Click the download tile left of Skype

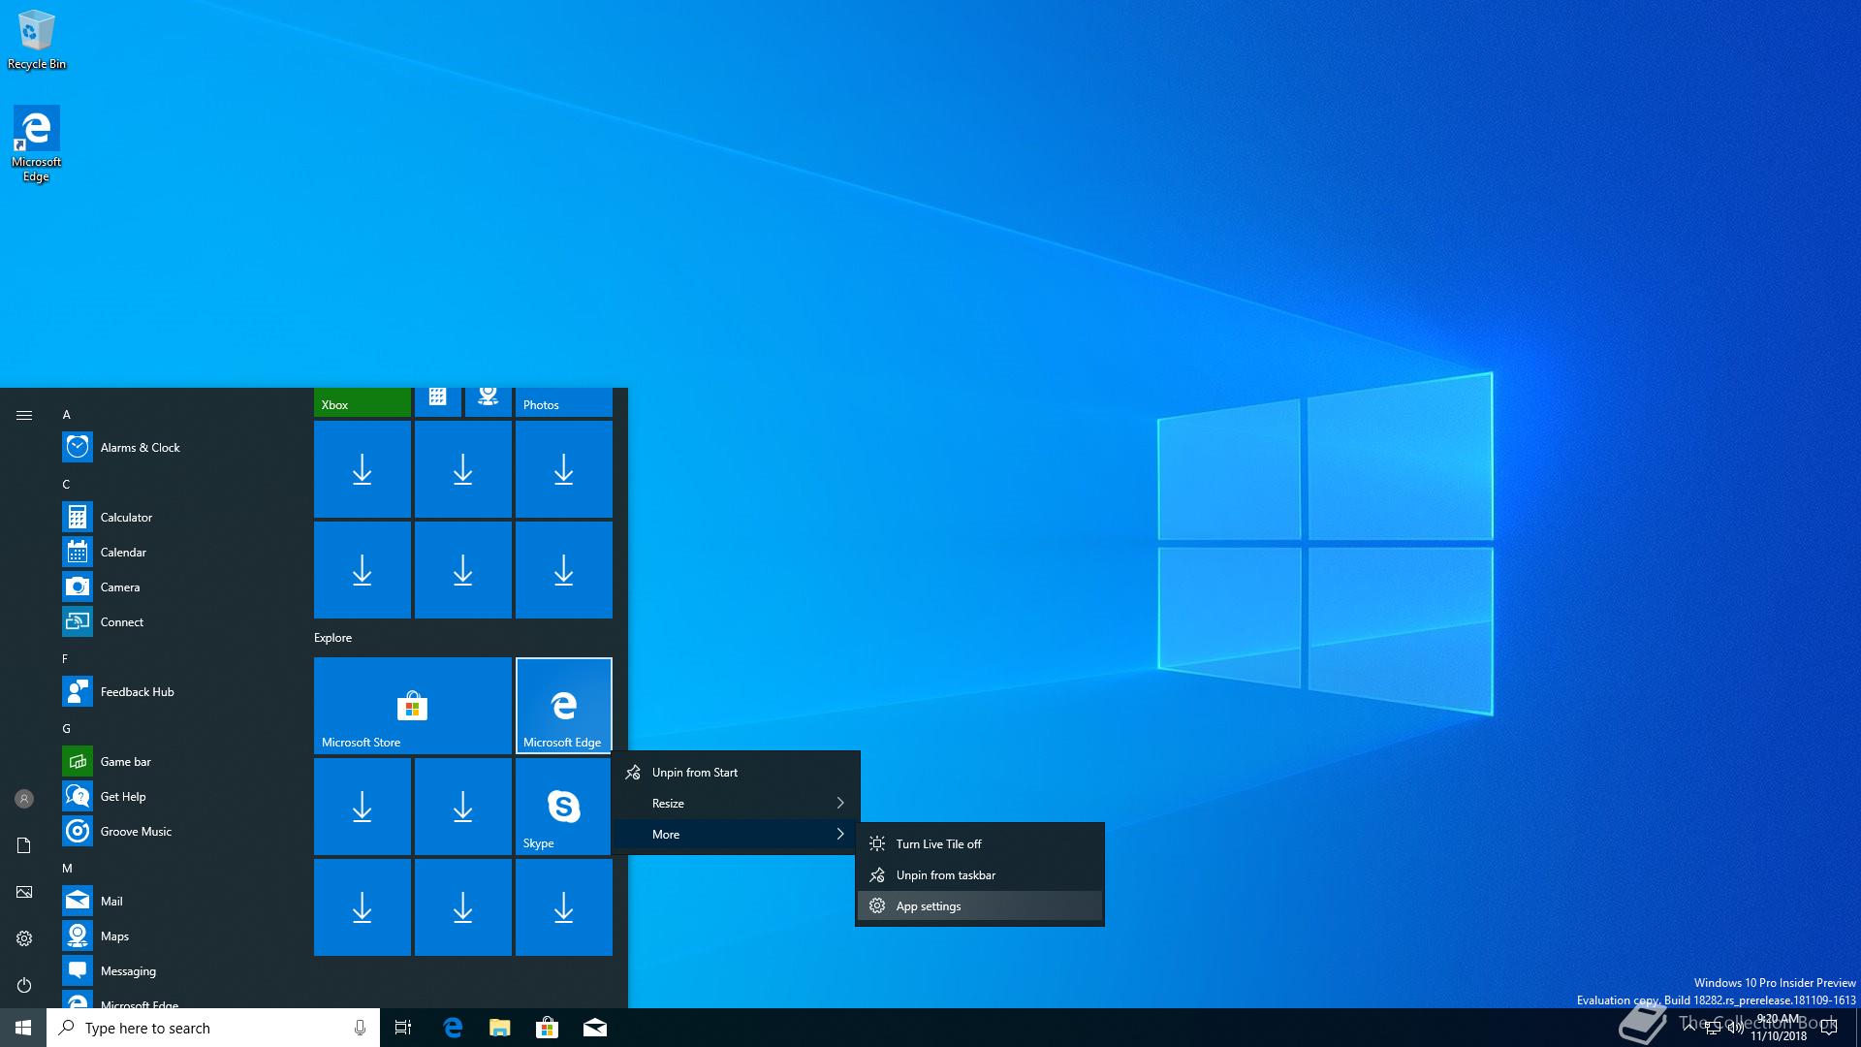pyautogui.click(x=463, y=807)
